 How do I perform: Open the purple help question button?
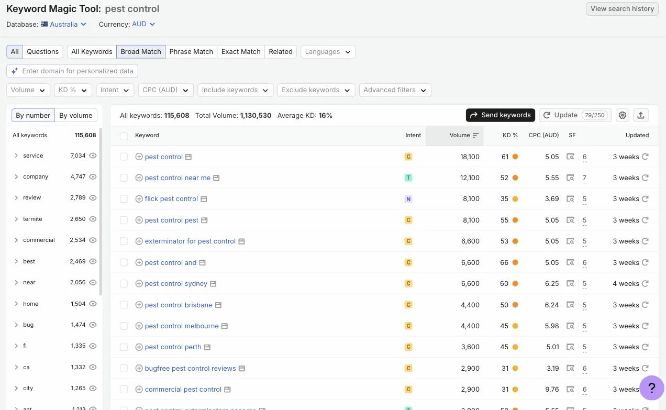[652, 388]
